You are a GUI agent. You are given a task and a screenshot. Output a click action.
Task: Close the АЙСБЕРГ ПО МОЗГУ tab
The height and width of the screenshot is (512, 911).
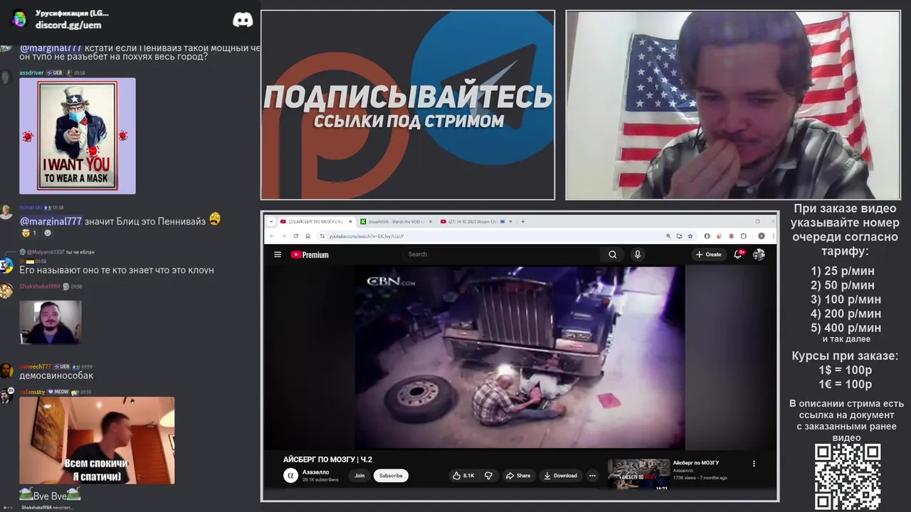click(349, 221)
